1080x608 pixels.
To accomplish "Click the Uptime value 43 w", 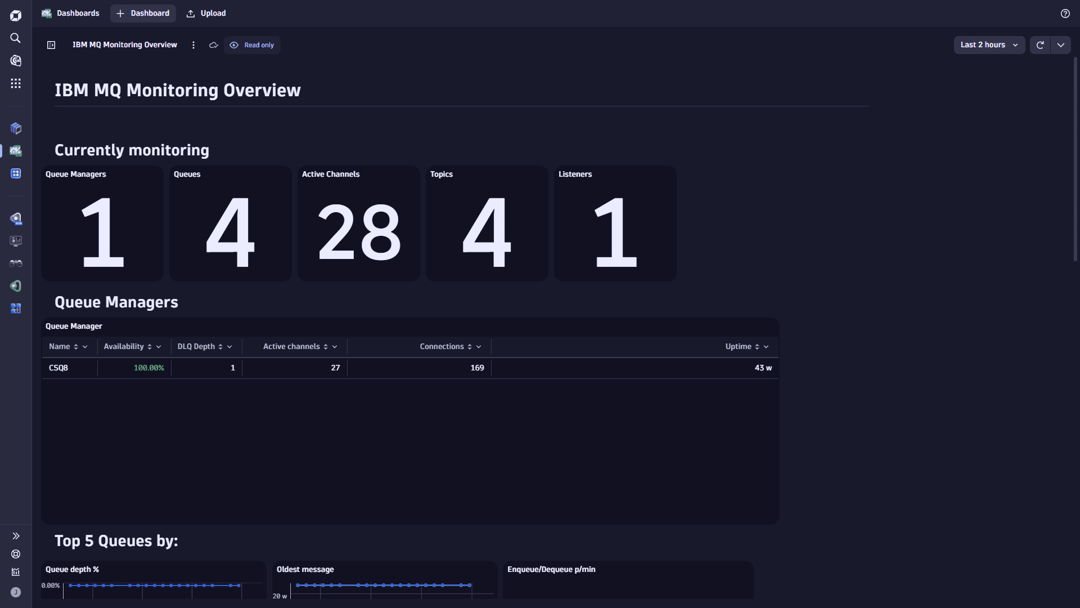I will coord(763,368).
